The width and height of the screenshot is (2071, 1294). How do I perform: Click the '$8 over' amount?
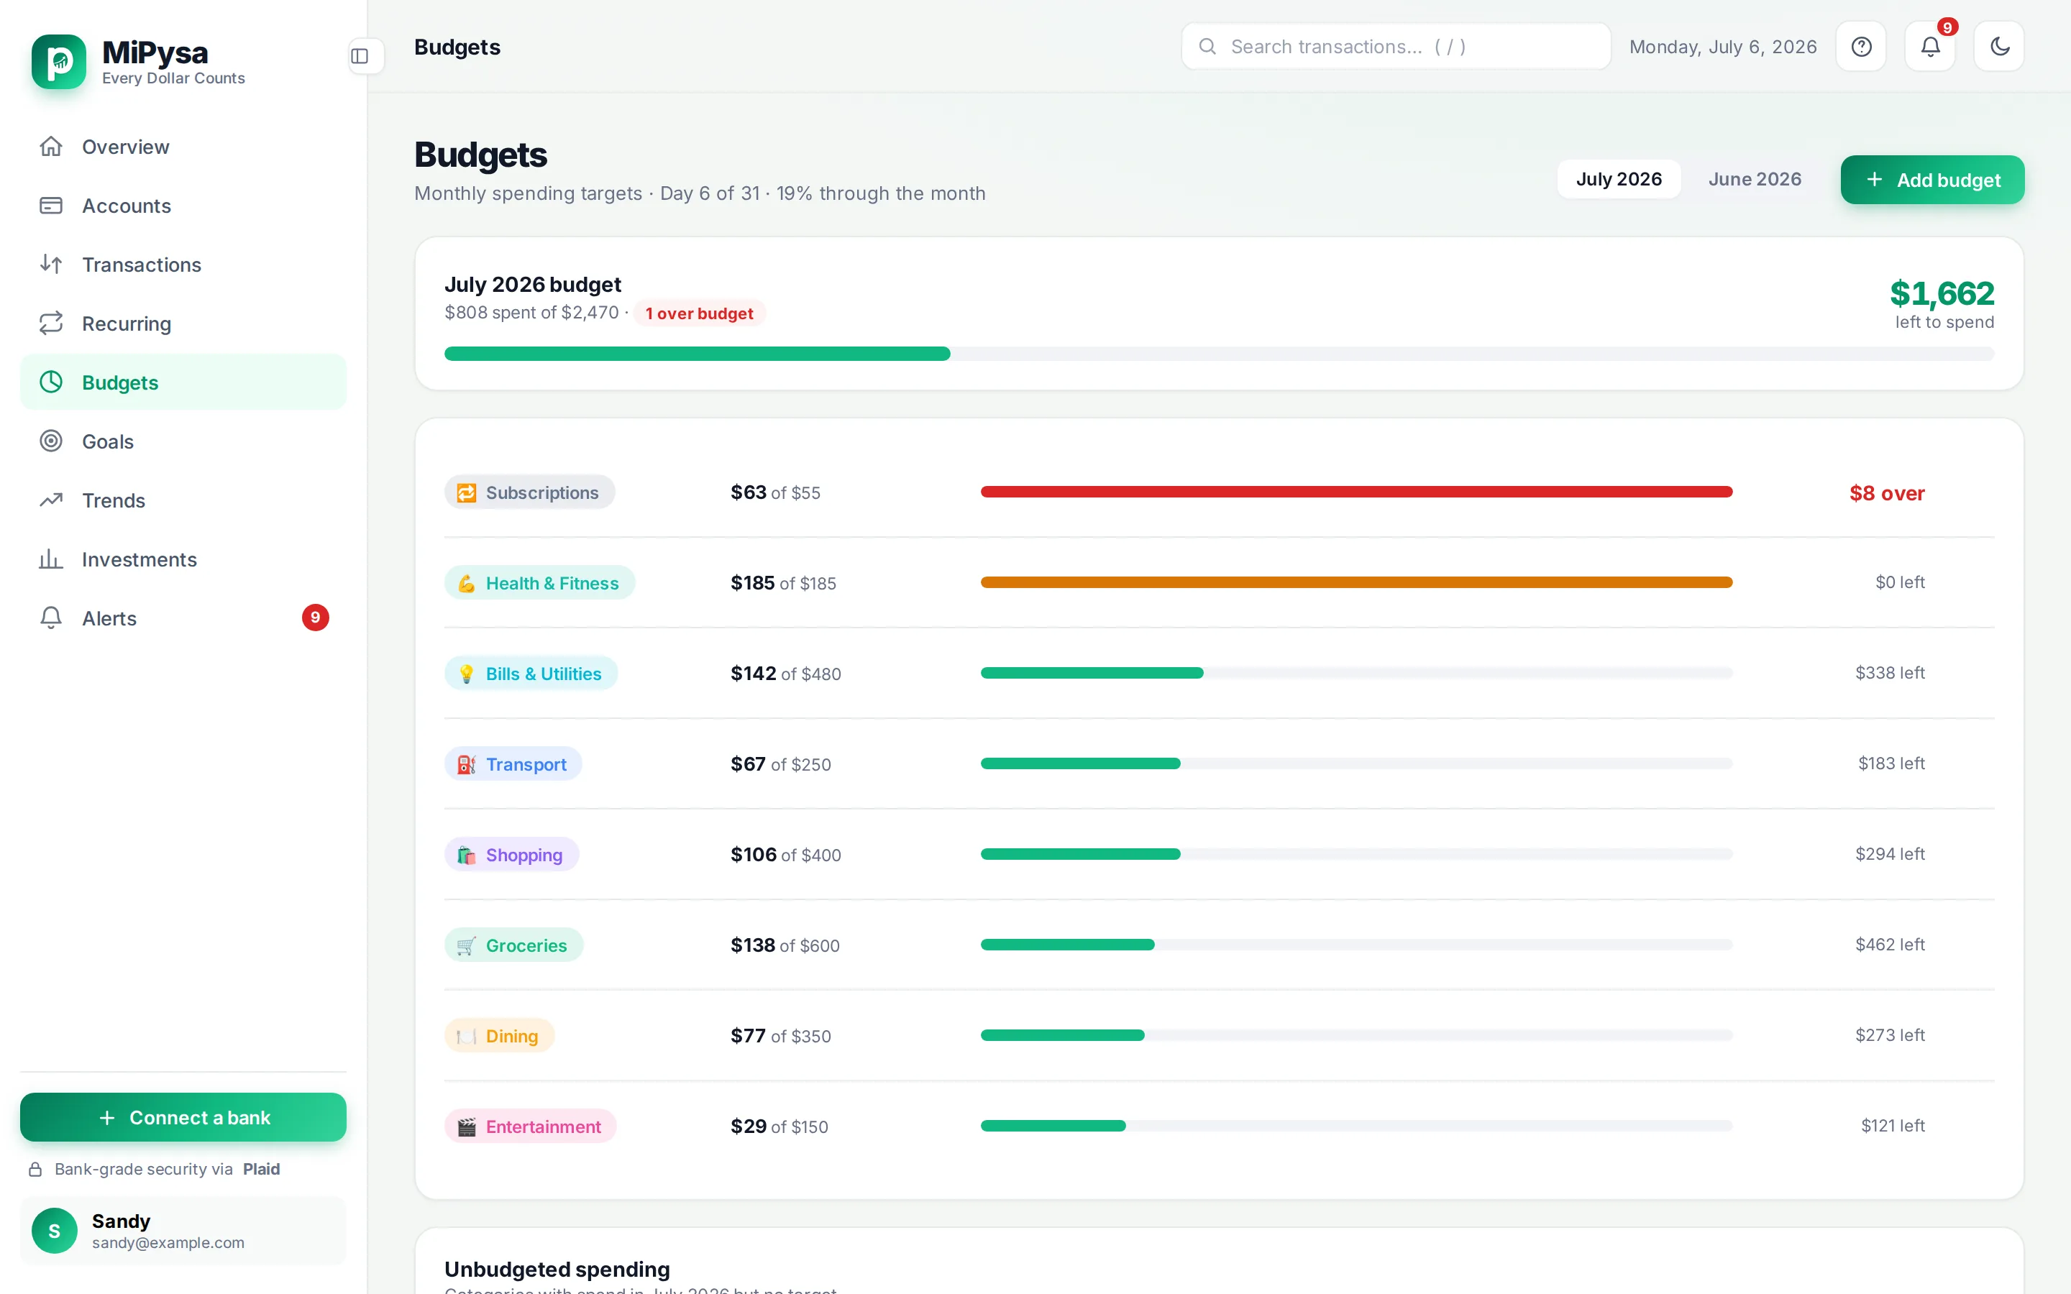1886,494
